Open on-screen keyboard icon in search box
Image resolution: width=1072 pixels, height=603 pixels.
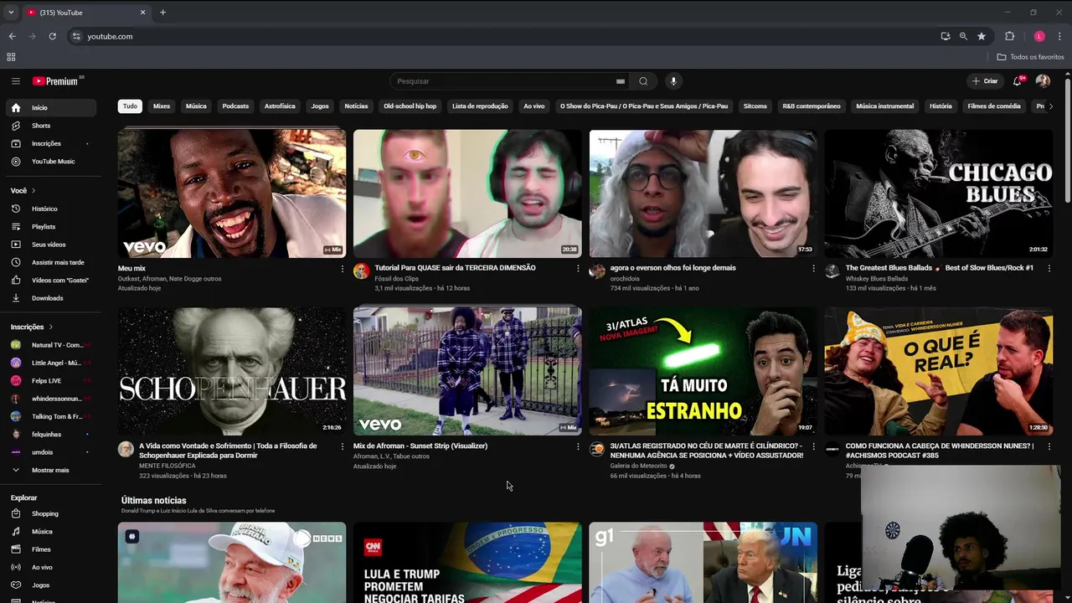pos(621,81)
